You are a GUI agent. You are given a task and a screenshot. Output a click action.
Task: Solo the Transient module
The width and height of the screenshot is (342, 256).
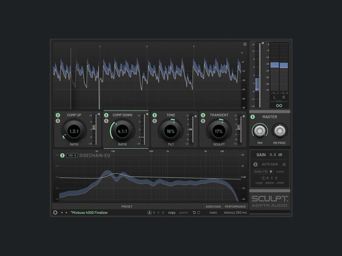point(203,121)
